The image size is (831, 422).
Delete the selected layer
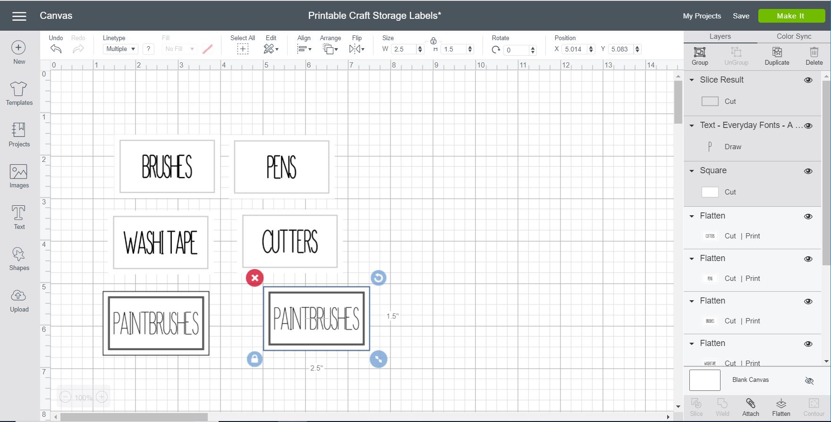(x=814, y=56)
